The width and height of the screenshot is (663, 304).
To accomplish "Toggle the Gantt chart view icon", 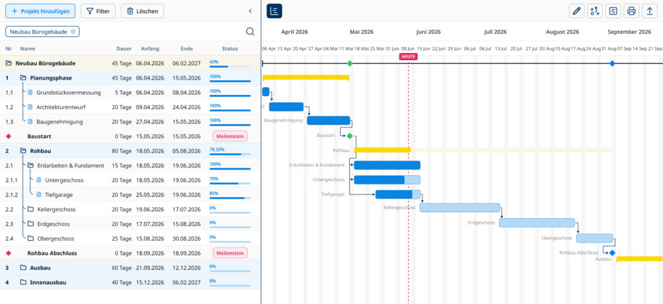I will [x=274, y=11].
